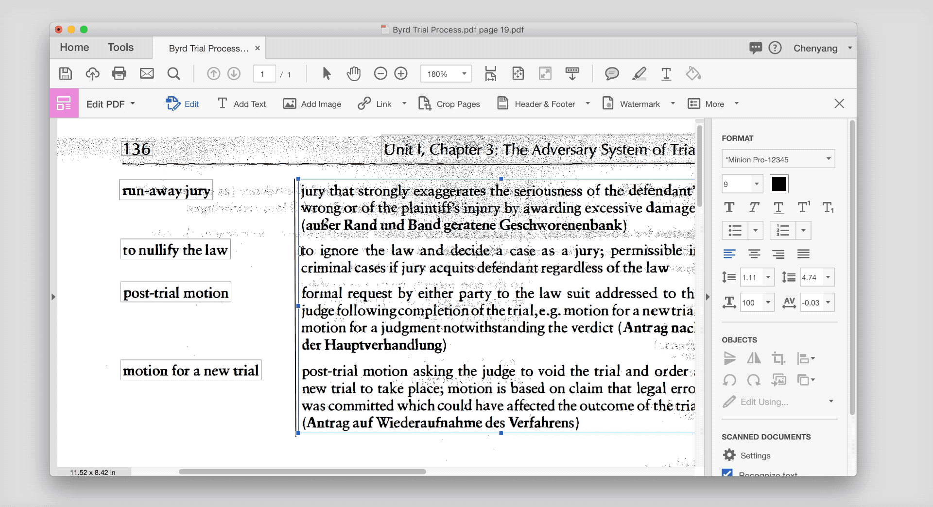This screenshot has height=507, width=933.
Task: Click the Print icon
Action: point(119,74)
